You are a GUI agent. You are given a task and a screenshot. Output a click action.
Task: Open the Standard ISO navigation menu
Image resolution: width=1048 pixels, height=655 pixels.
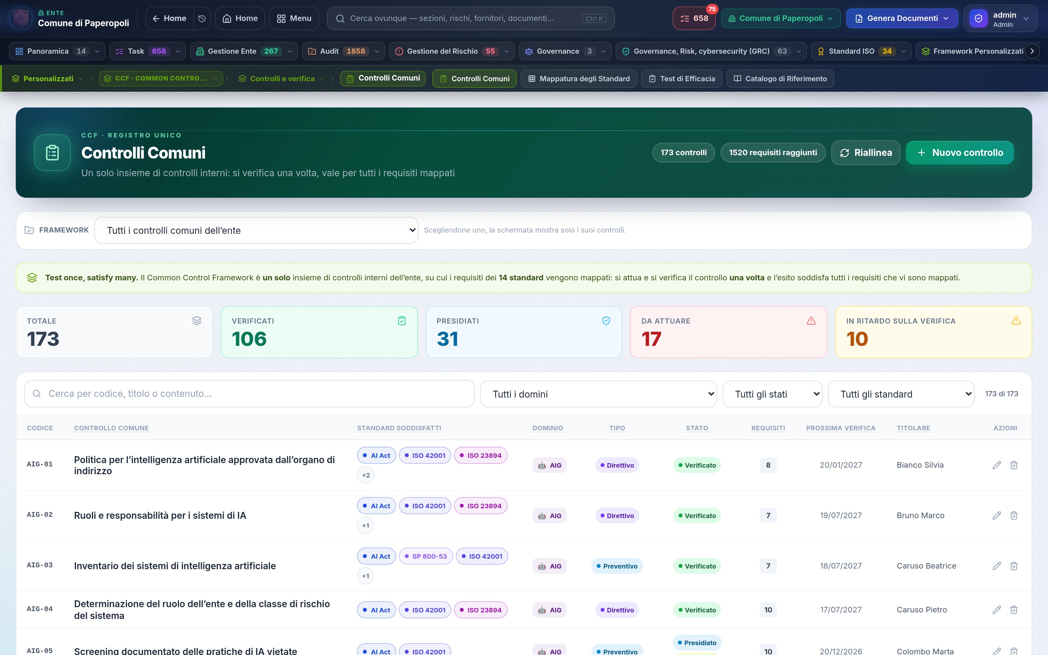click(x=861, y=51)
